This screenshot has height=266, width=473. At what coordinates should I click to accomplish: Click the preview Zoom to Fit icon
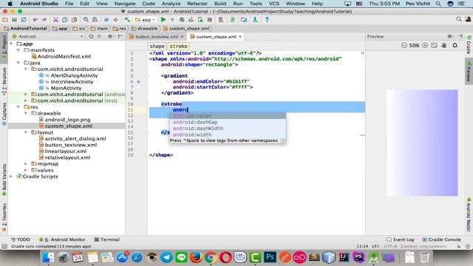[434, 45]
